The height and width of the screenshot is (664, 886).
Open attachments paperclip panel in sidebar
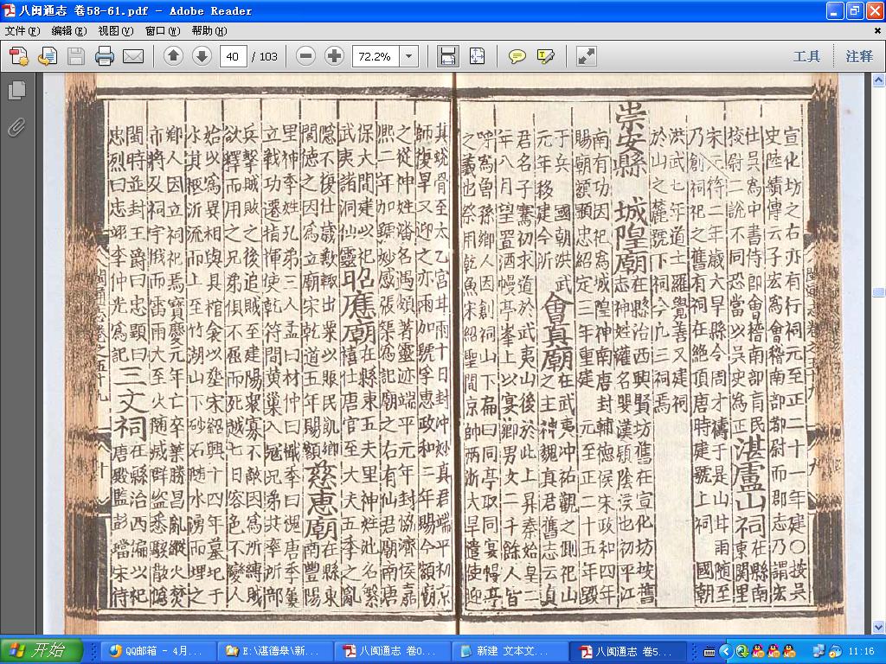coord(17,127)
